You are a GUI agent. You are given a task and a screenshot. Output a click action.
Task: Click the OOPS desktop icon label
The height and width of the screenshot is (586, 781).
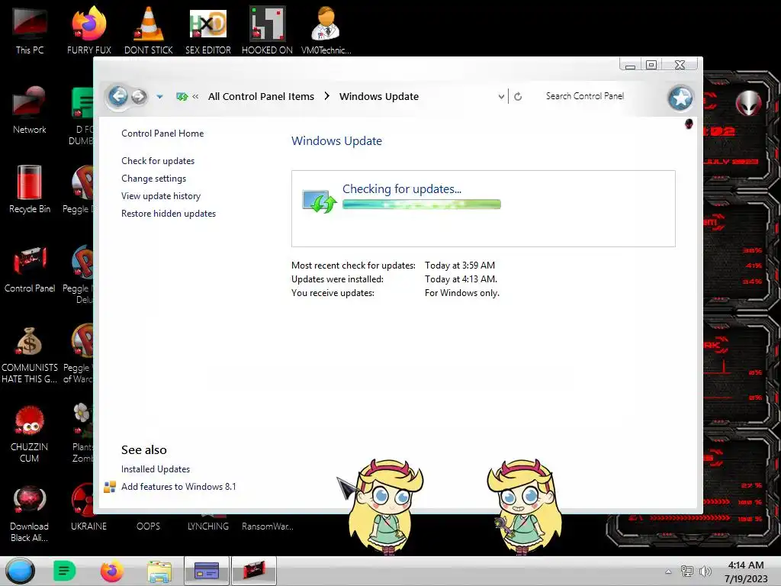(149, 526)
